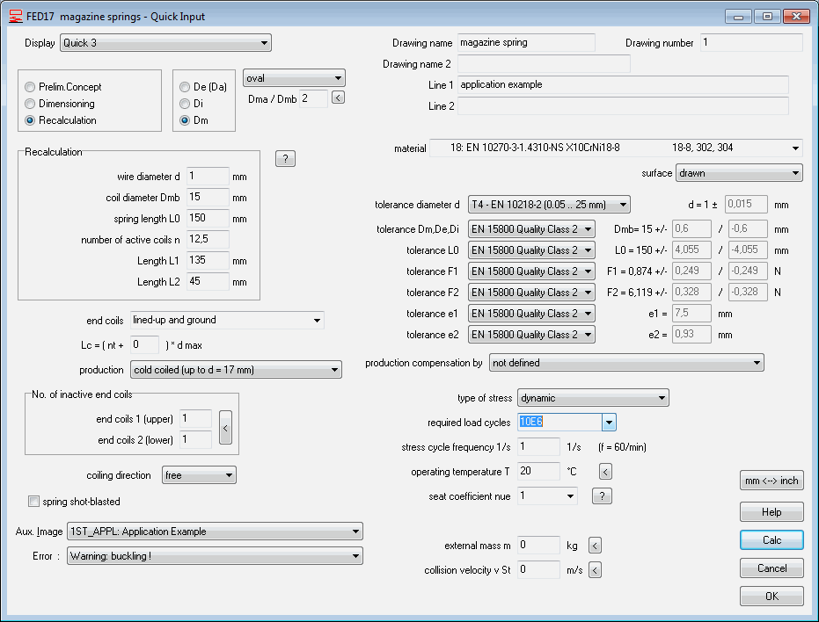Enable the spring shot-blasted checkbox
This screenshot has height=622, width=819.
click(34, 502)
